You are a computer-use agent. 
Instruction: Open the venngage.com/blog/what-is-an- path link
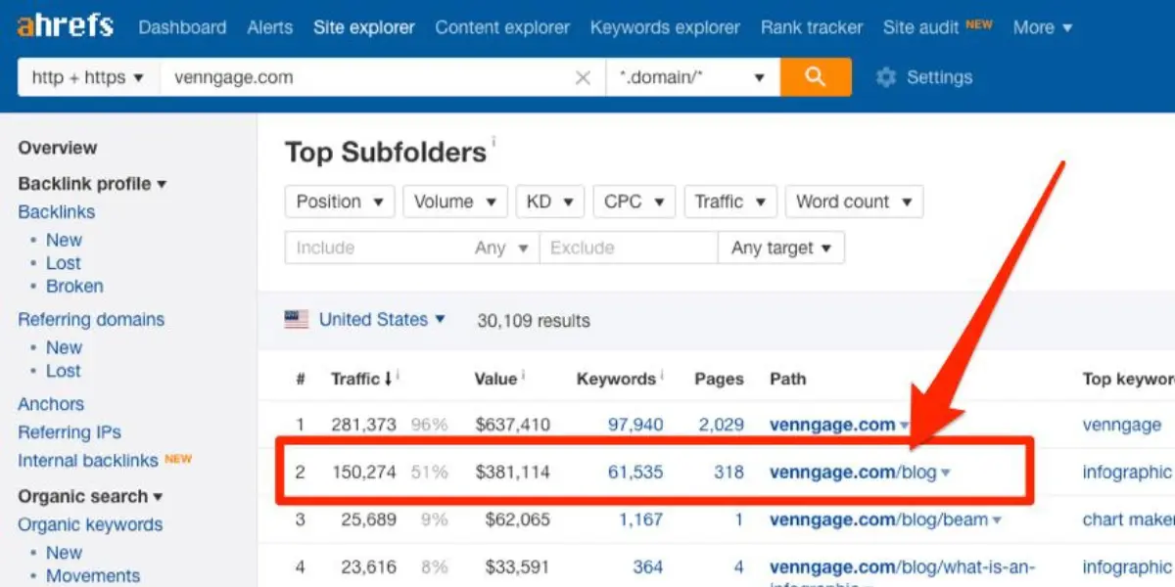pyautogui.click(x=902, y=566)
